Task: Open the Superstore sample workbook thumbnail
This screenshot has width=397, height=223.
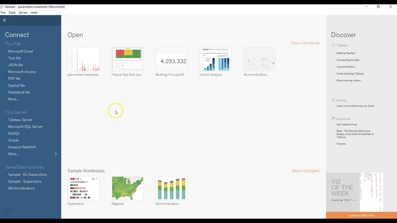Action: point(83,188)
